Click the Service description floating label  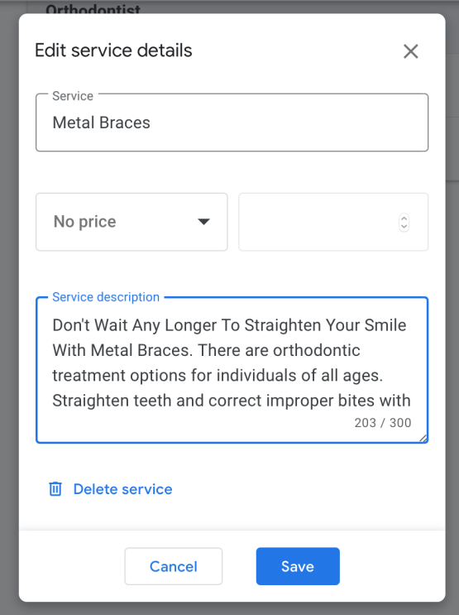pos(106,297)
